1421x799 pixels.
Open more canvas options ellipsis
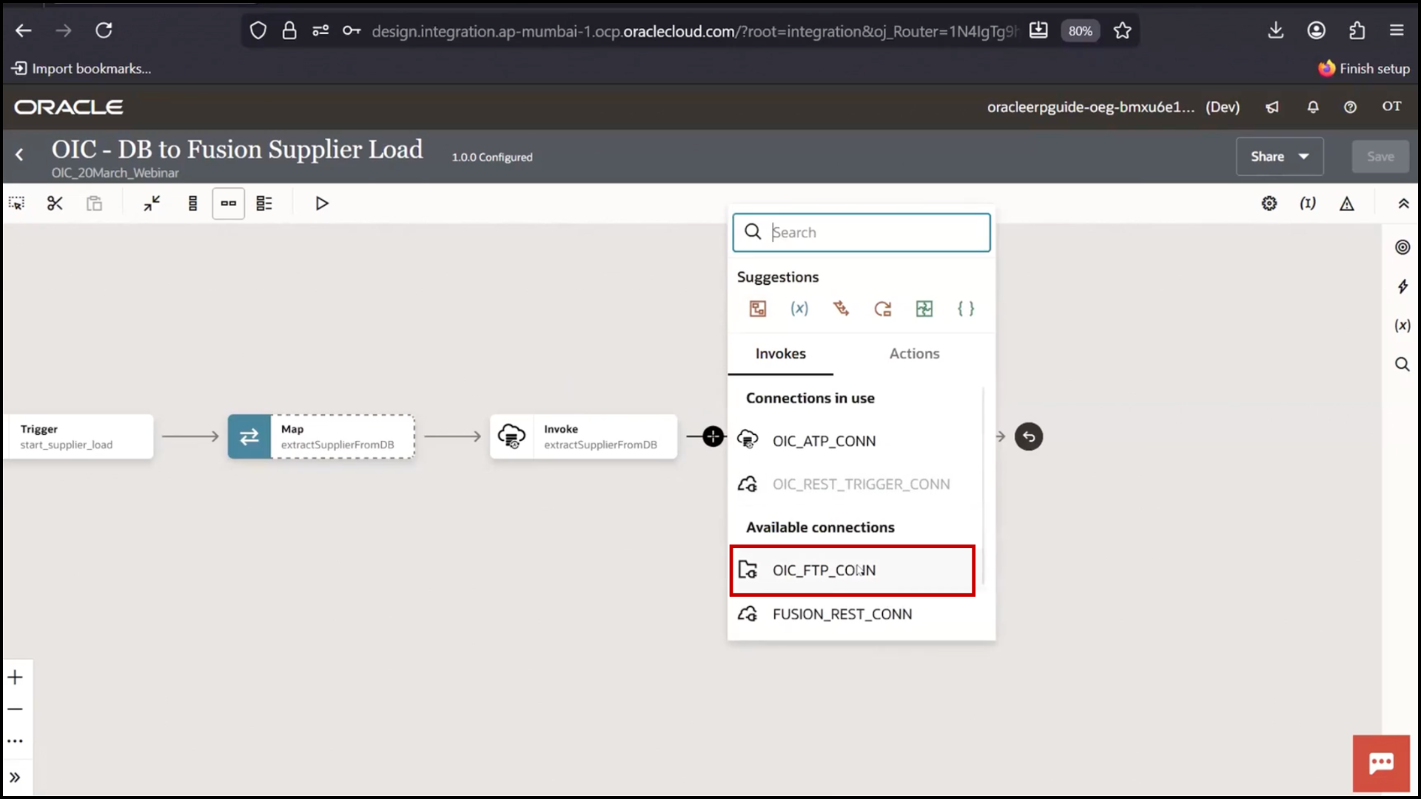click(x=16, y=741)
